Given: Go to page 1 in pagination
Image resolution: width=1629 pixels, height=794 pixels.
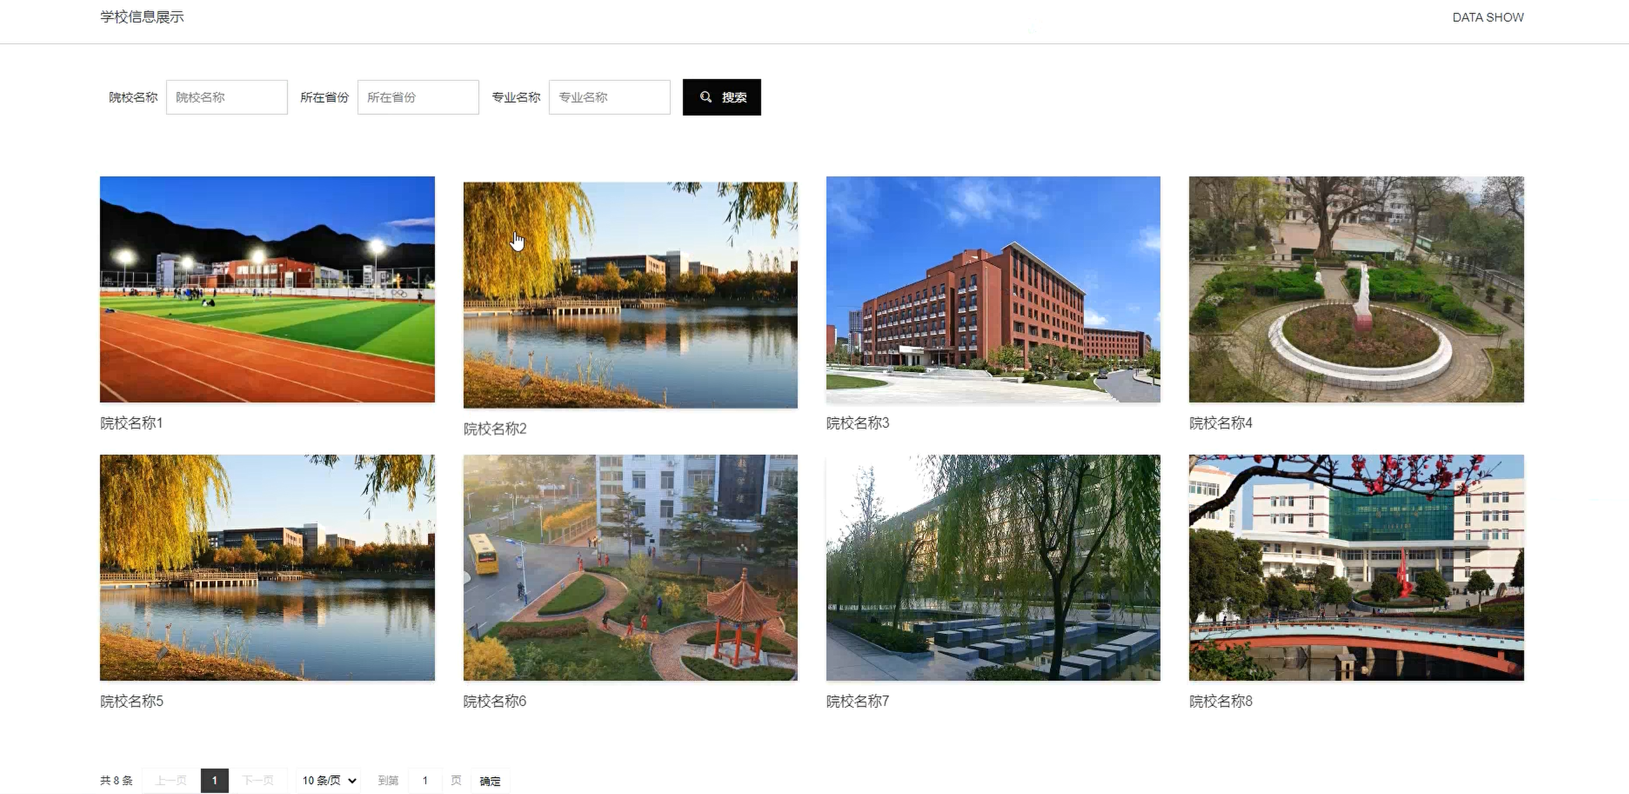Looking at the screenshot, I should pos(214,781).
